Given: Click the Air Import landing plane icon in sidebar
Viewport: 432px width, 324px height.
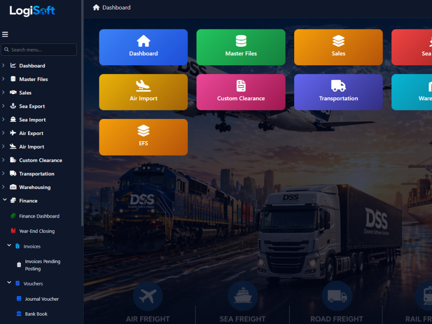Looking at the screenshot, I should (13, 147).
